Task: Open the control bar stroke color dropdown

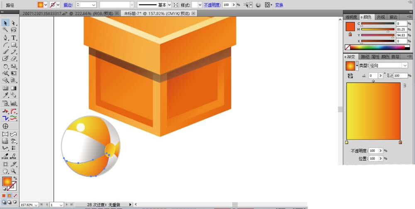Action: [x=58, y=5]
